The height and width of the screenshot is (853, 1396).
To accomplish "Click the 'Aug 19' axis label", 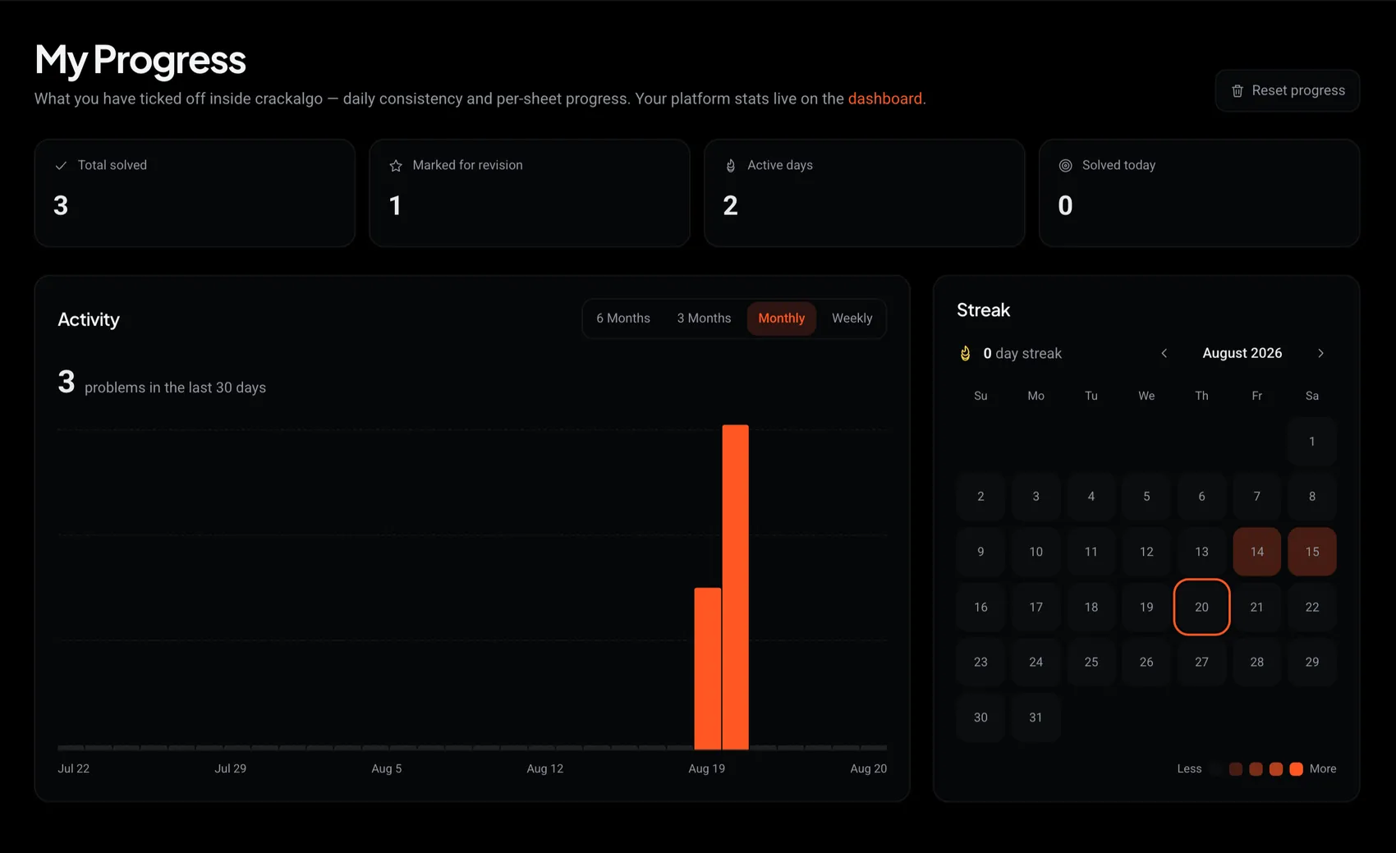I will [x=706, y=769].
